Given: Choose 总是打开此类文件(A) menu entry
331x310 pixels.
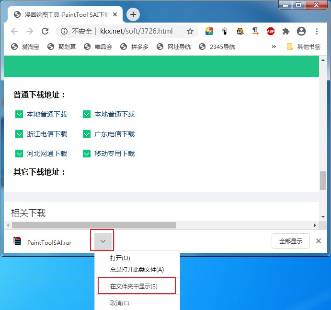Looking at the screenshot, I should [x=137, y=269].
